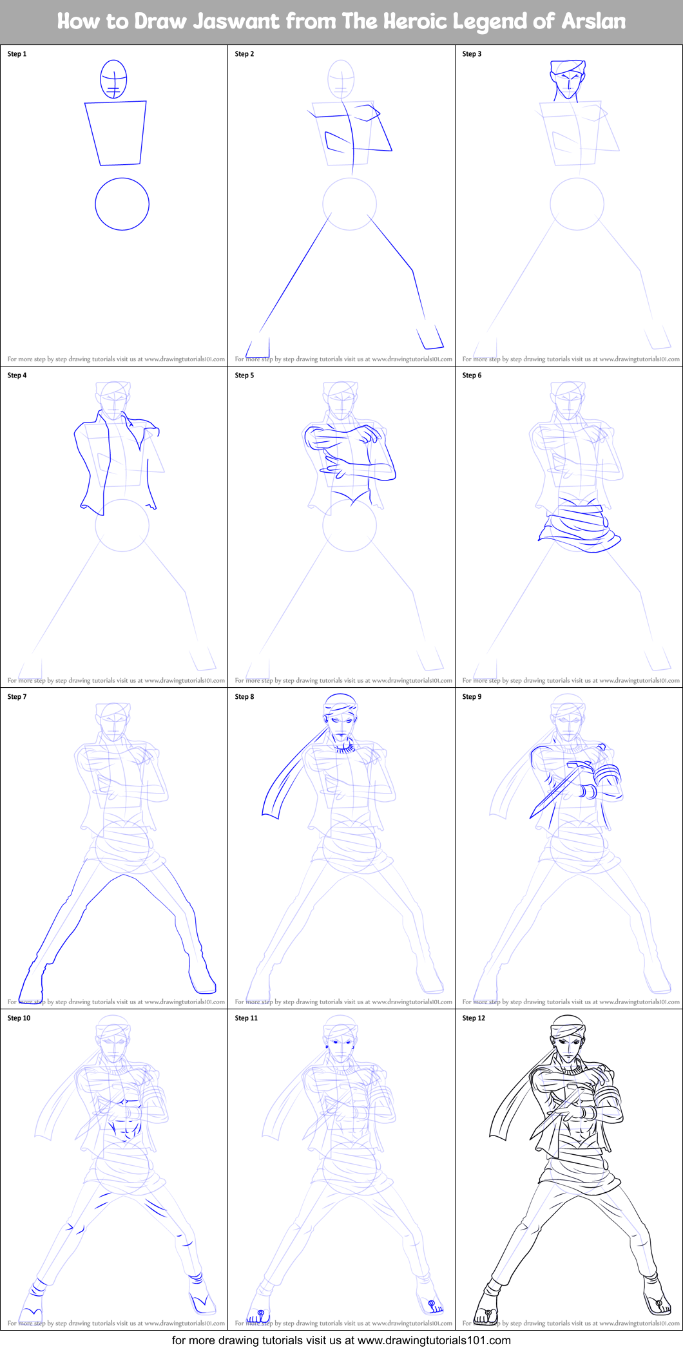Click the 'Step 6' label

pyautogui.click(x=472, y=376)
